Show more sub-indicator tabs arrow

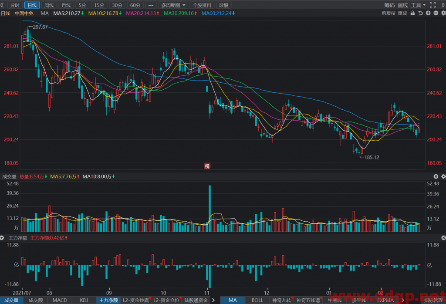coord(213,300)
